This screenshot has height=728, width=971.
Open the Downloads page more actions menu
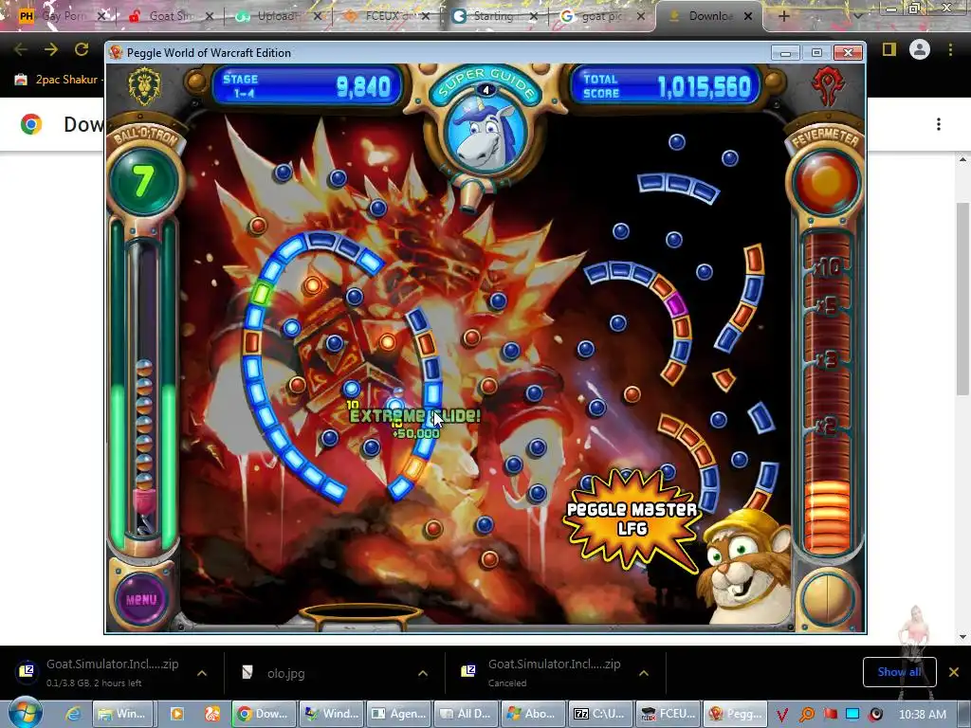pyautogui.click(x=939, y=124)
